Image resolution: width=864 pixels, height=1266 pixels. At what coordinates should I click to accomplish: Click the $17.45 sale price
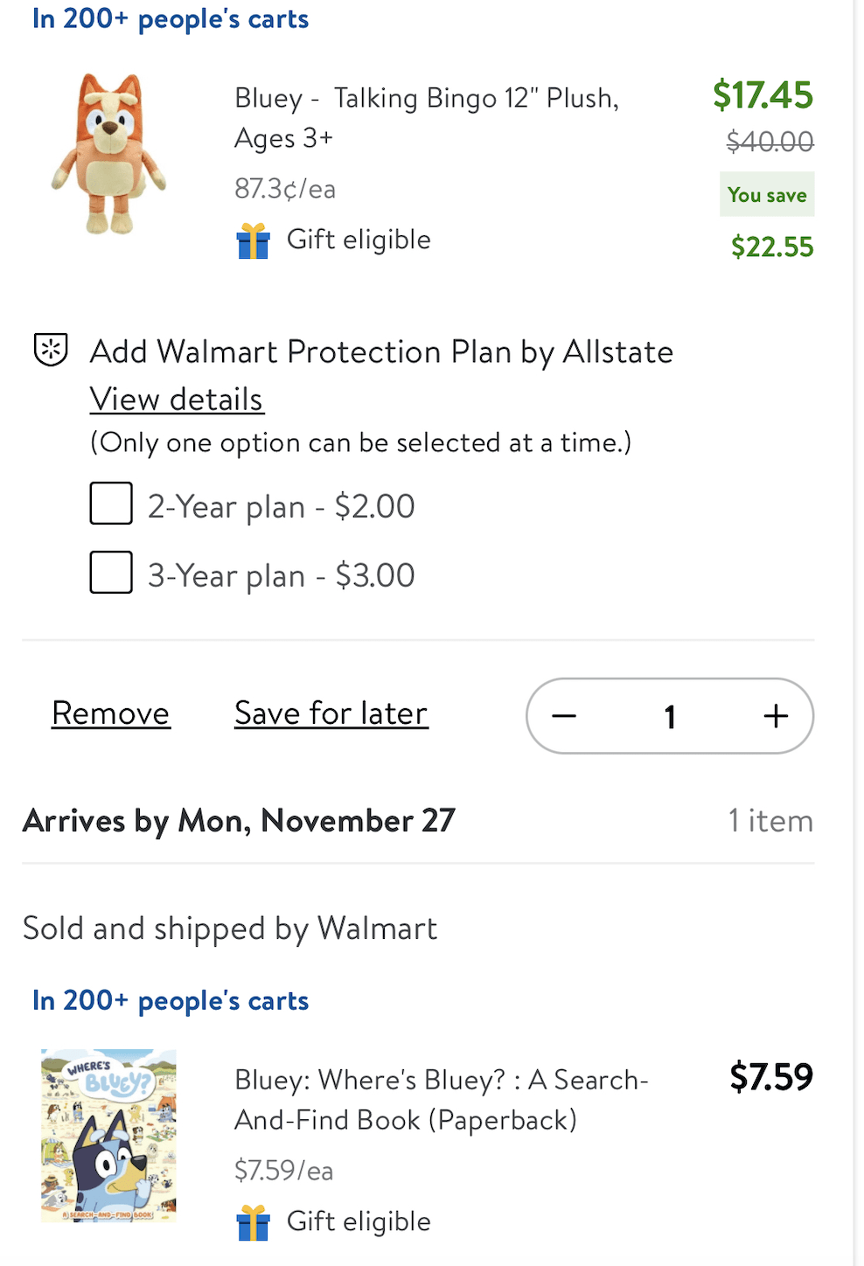(x=763, y=94)
